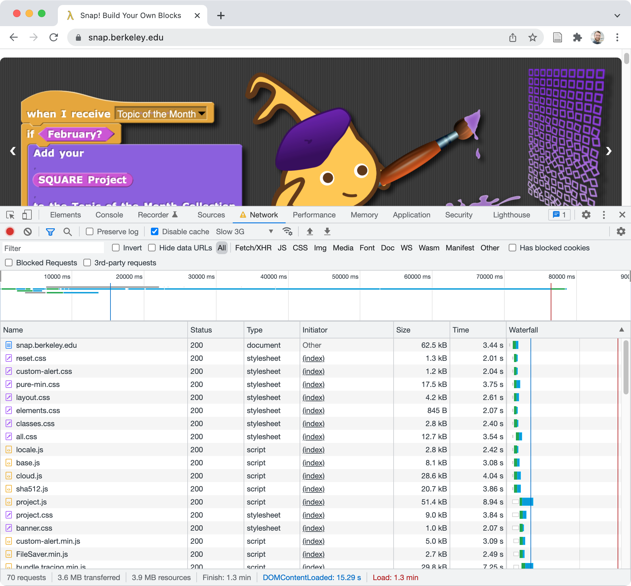The width and height of the screenshot is (631, 586).
Task: Open the reading list icon
Action: (557, 37)
